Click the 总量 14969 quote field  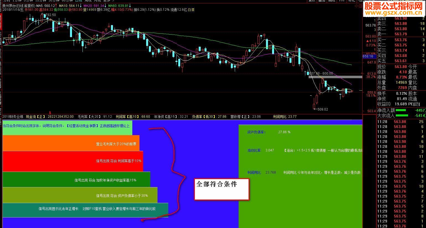pyautogui.click(x=392, y=82)
